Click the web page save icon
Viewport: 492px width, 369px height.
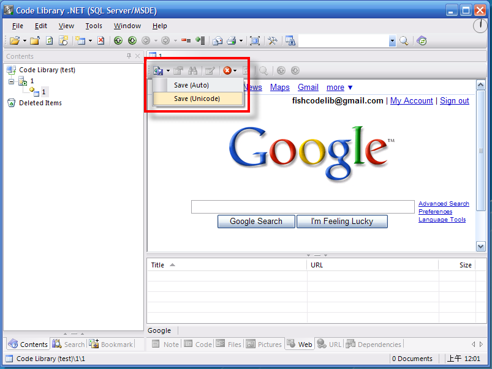point(158,71)
